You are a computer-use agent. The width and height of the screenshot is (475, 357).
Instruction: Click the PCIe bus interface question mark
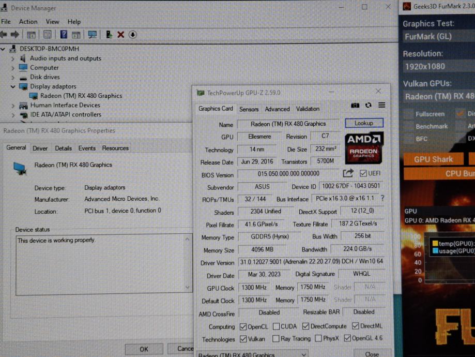(x=382, y=198)
